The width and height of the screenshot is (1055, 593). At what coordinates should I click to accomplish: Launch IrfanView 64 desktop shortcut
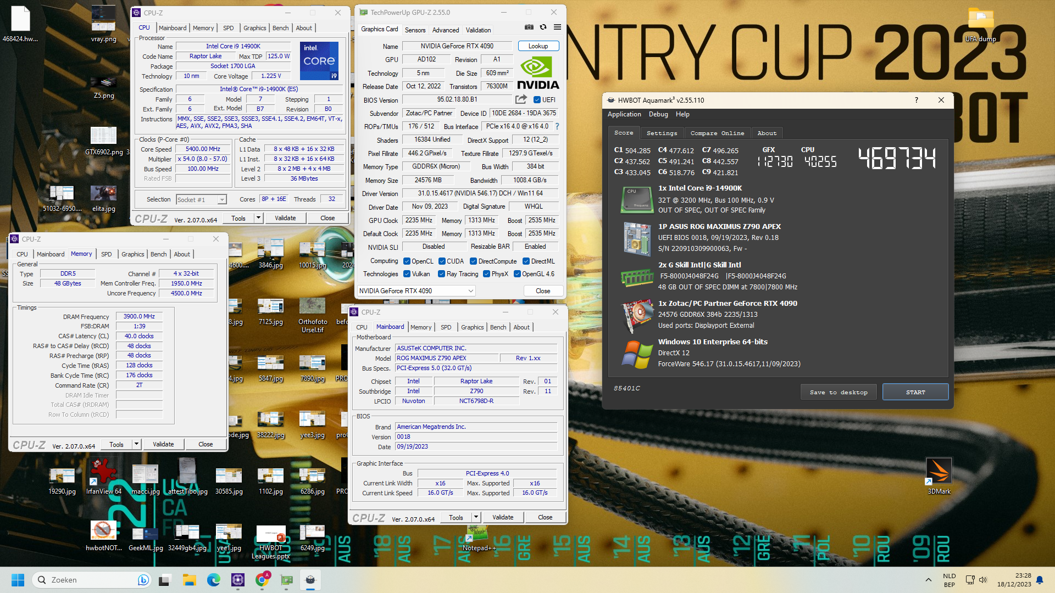[103, 476]
